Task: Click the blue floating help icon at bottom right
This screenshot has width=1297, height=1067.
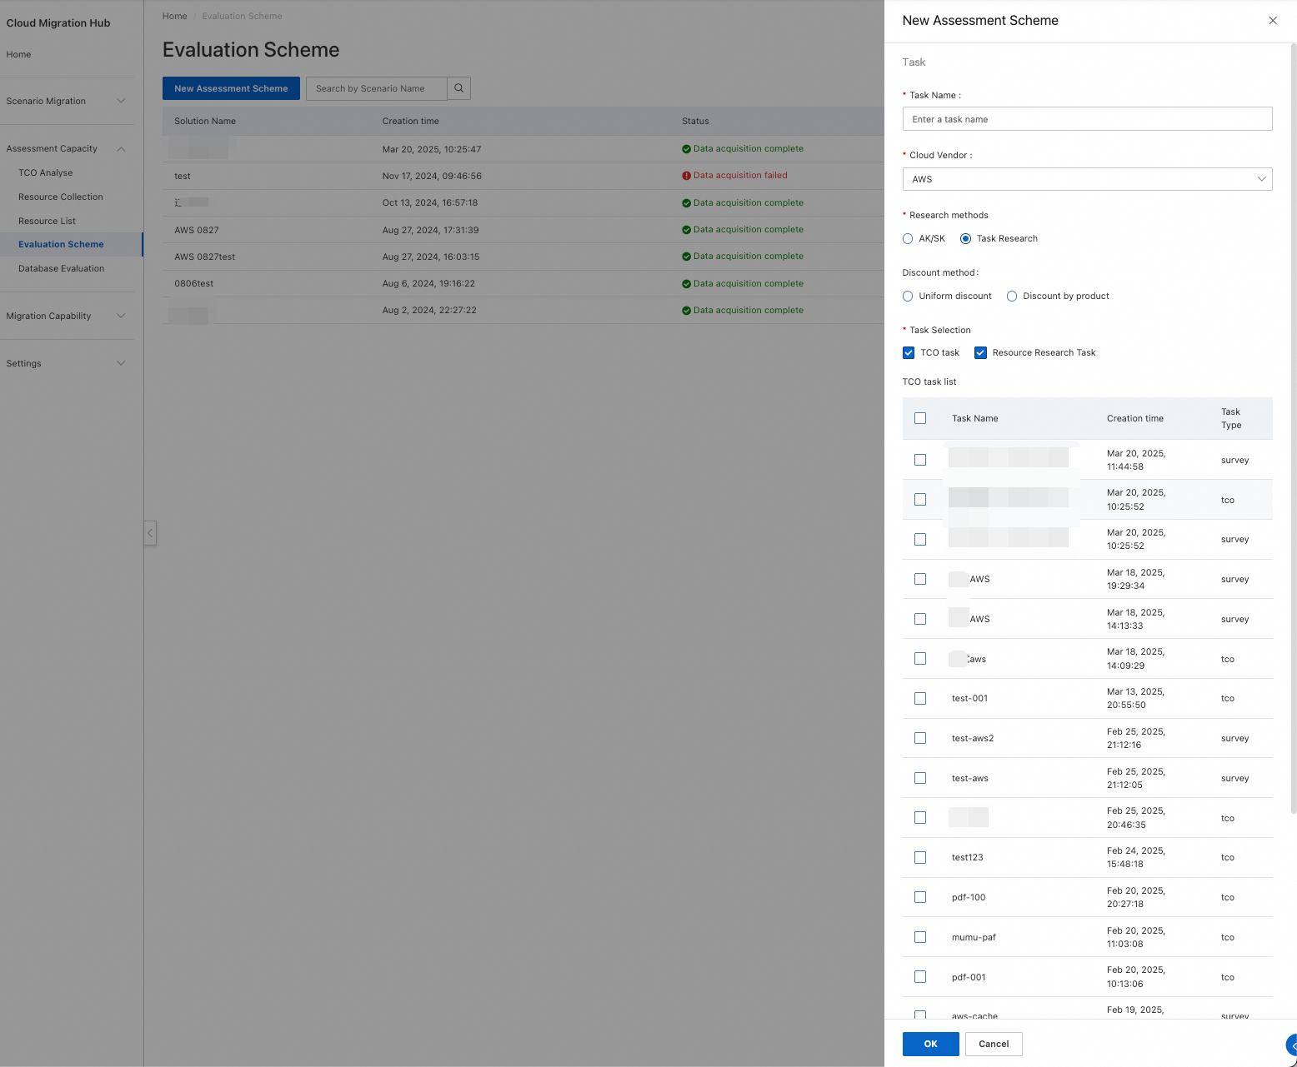Action: 1290,1045
